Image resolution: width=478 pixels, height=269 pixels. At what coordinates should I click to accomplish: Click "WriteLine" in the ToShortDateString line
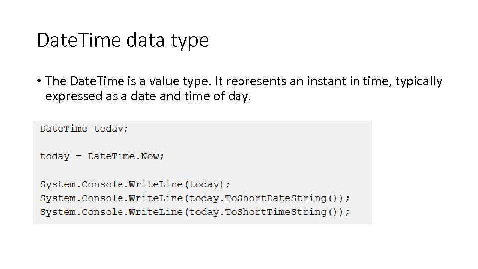(156, 198)
